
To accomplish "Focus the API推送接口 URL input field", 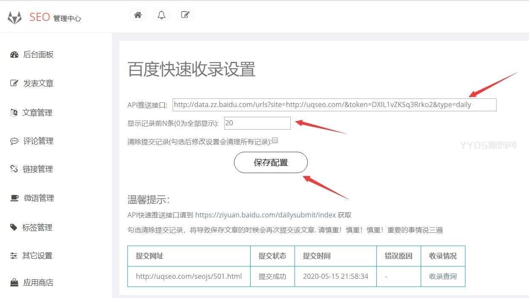I will point(335,104).
